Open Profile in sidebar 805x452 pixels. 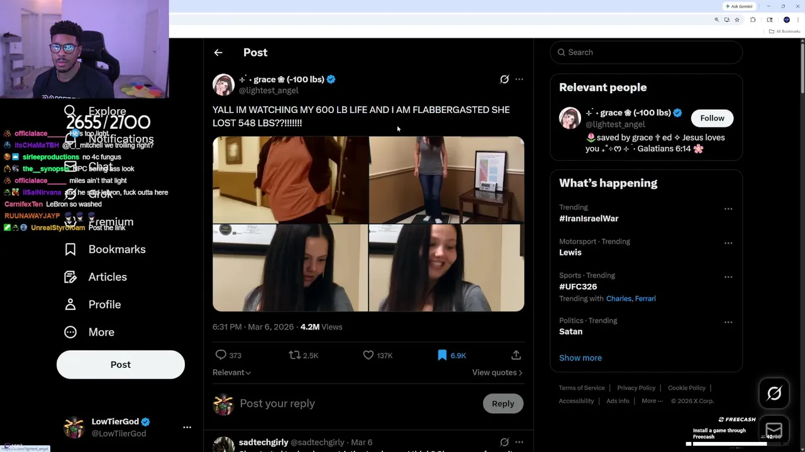[x=93, y=304]
